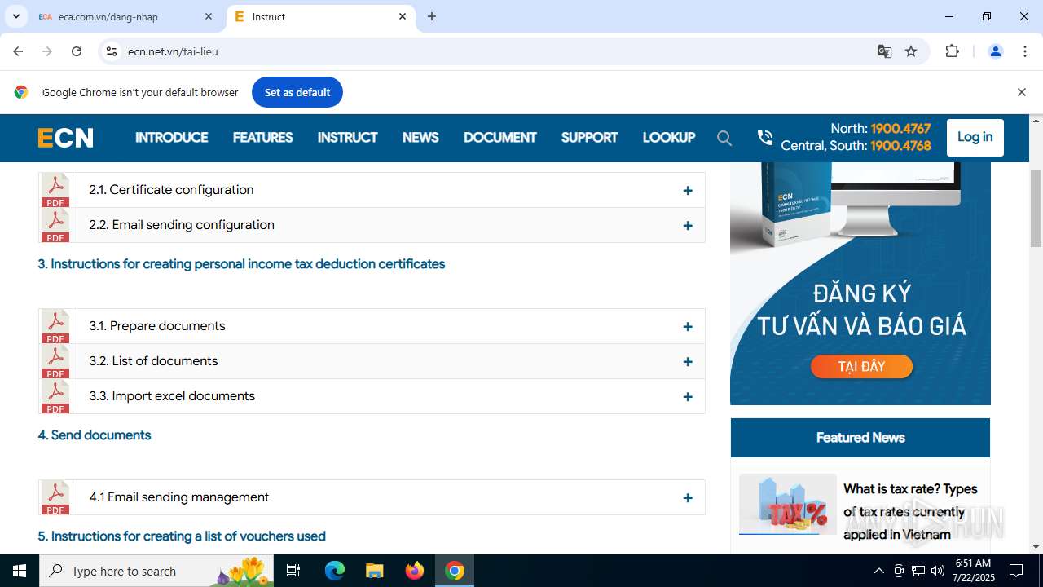Click the 2.1. Certificate configuration row title
The image size is (1043, 587).
(171, 190)
